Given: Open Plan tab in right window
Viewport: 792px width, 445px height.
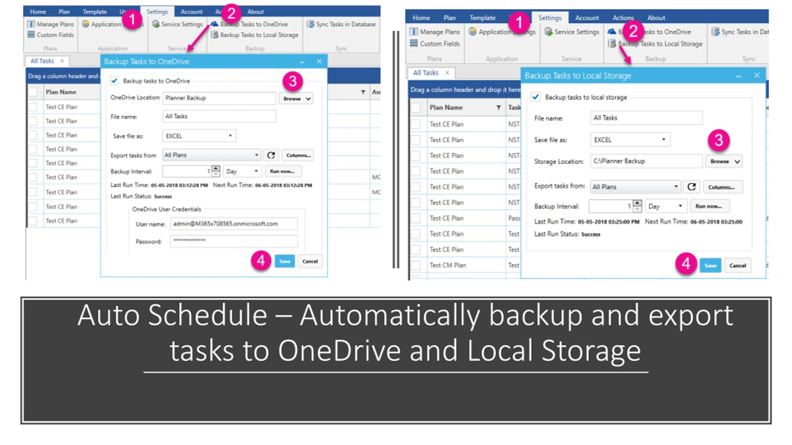Looking at the screenshot, I should [x=449, y=18].
